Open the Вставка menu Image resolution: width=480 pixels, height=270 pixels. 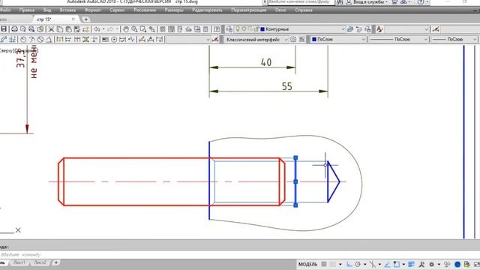(x=67, y=10)
